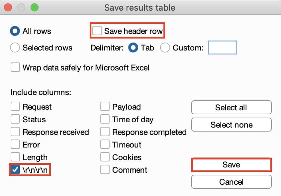Enable the Error column checkbox
281x196 pixels.
[x=15, y=145]
